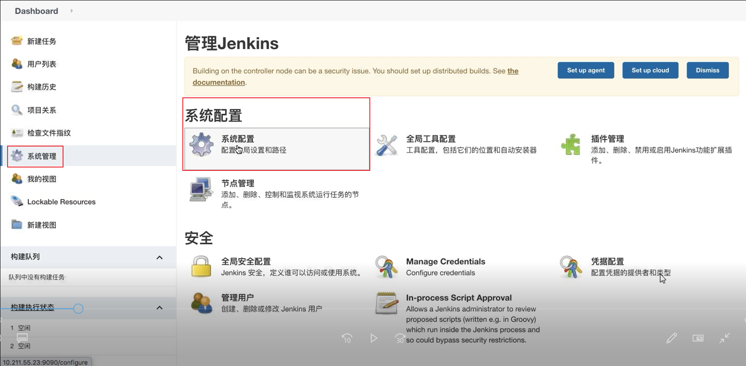Click the 项目关系 magnifier icon

(x=17, y=110)
